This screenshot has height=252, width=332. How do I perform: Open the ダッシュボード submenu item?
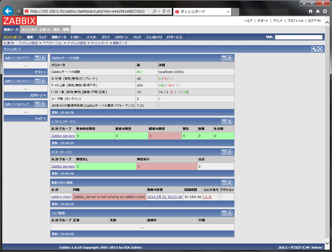point(13,37)
